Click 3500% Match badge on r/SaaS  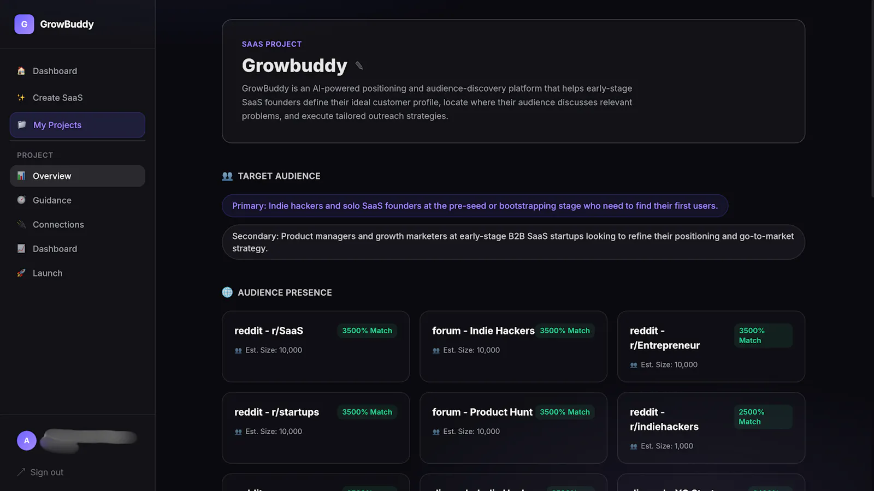[x=367, y=331]
